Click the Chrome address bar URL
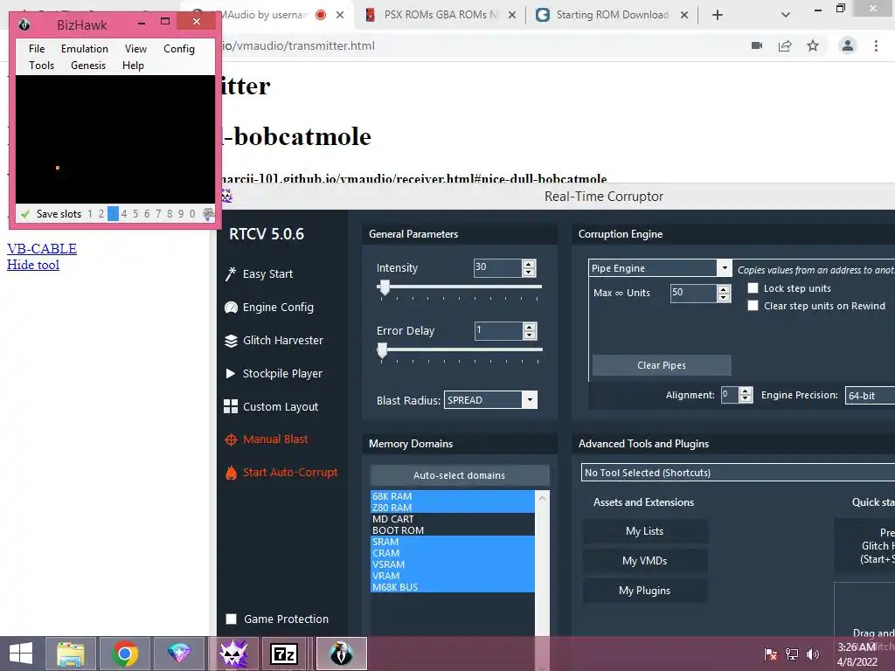The width and height of the screenshot is (895, 671). [x=300, y=45]
